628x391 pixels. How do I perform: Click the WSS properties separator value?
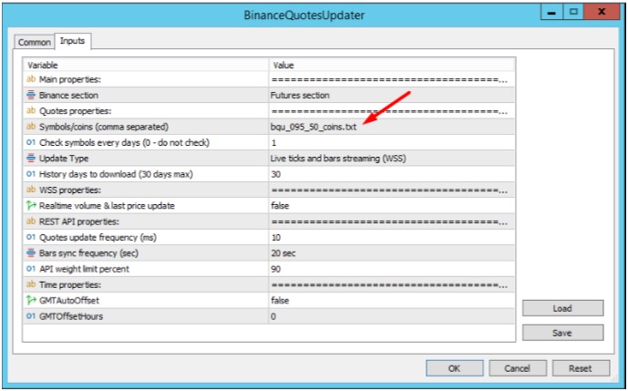[392, 190]
